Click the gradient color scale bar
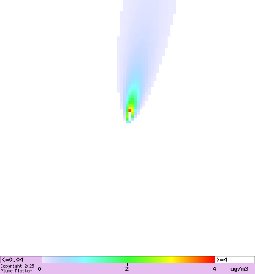255x274 pixels. click(128, 260)
